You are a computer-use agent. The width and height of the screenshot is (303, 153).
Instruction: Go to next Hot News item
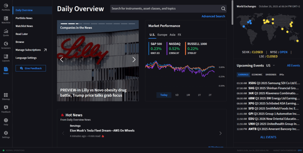[x=220, y=133]
